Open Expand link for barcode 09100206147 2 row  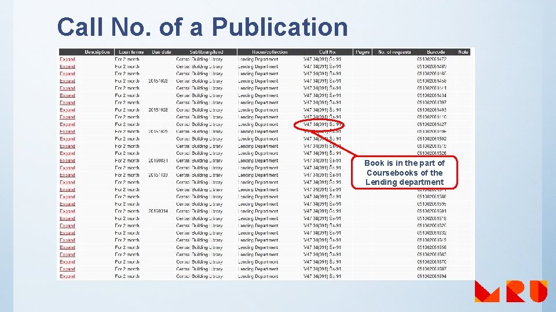(x=67, y=60)
